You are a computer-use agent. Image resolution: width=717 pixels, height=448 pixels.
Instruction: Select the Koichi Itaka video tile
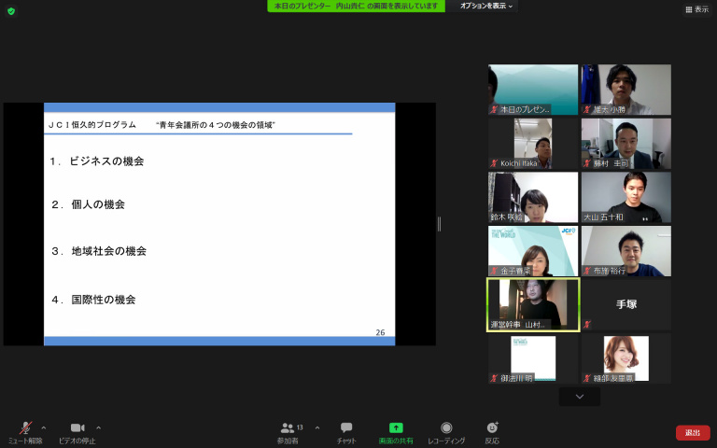[532, 144]
